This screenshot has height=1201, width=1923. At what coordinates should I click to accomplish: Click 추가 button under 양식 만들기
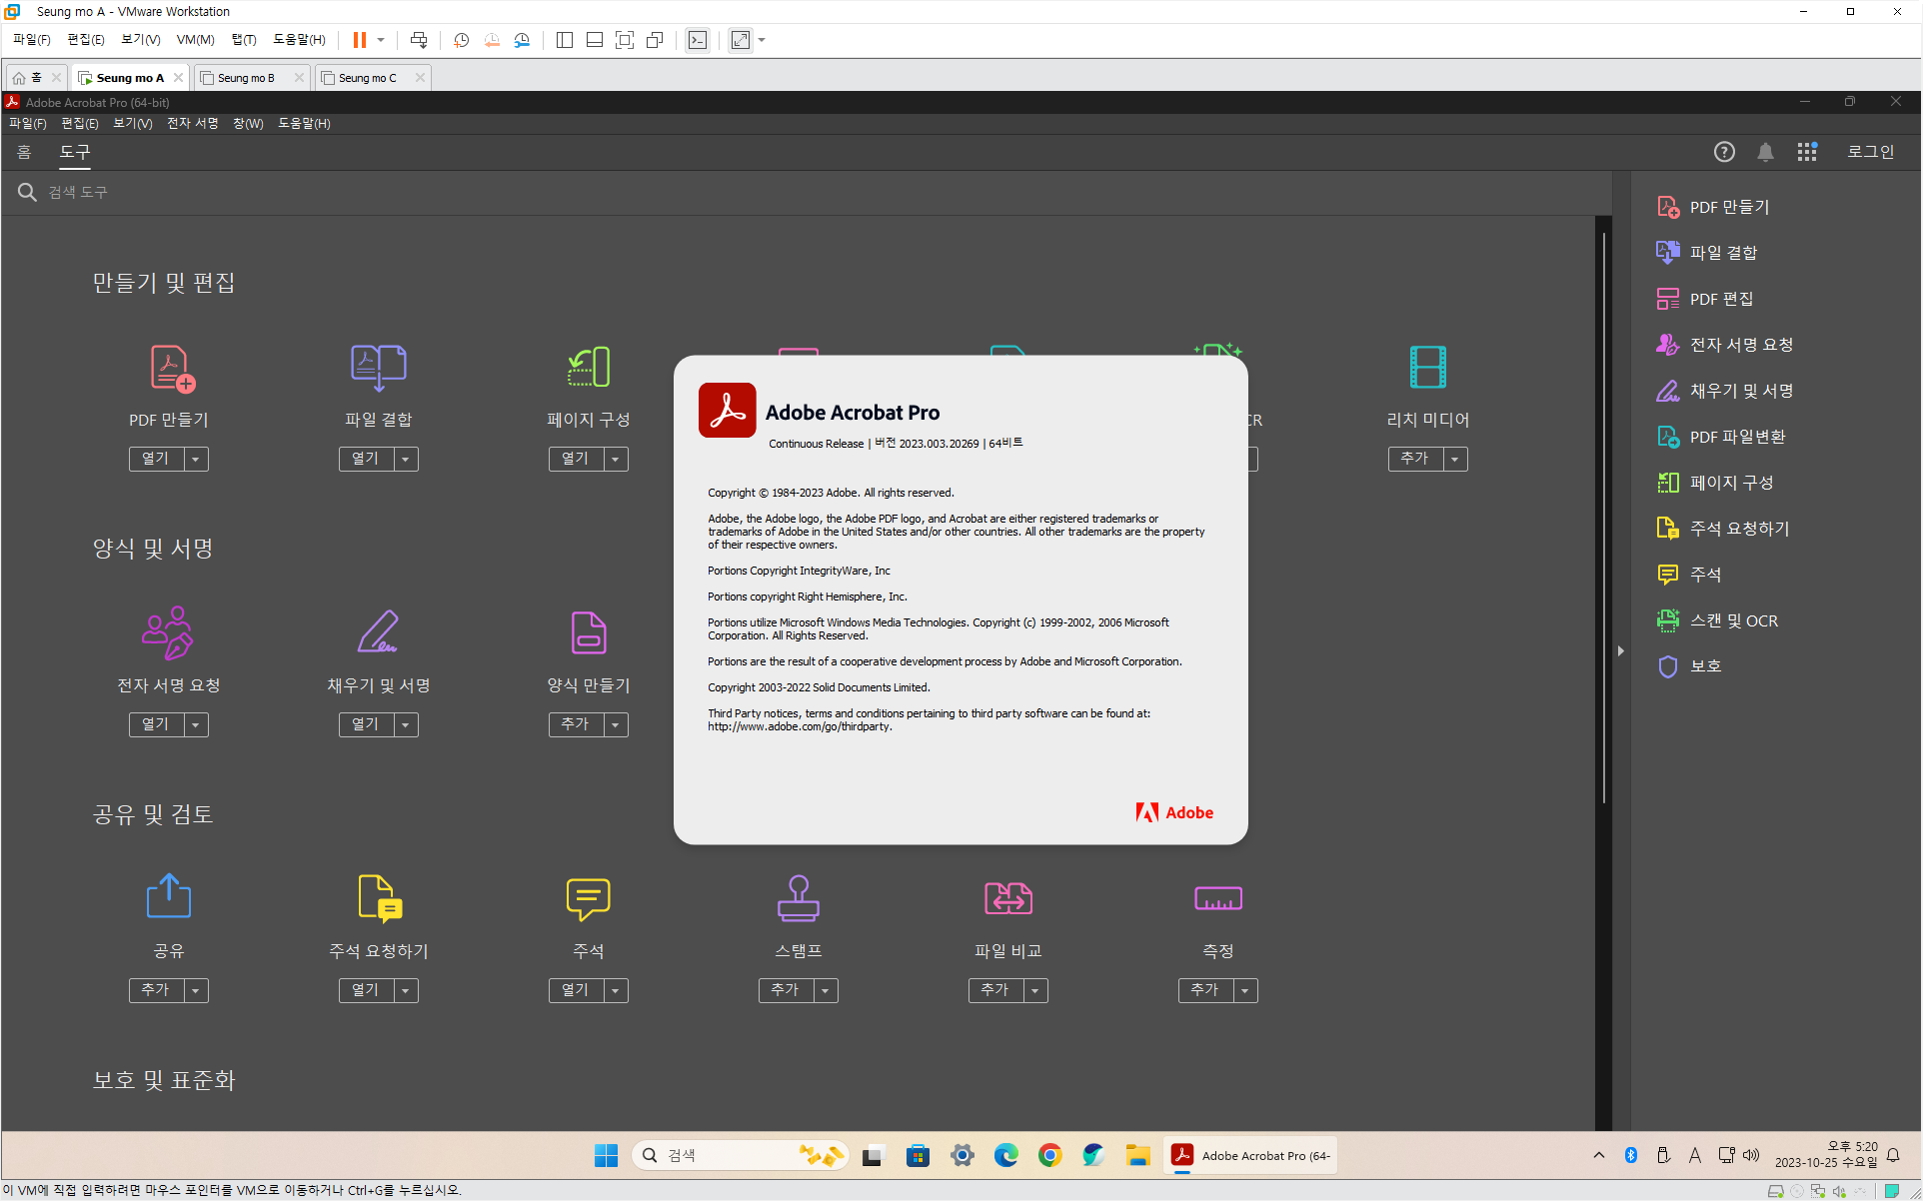(576, 724)
